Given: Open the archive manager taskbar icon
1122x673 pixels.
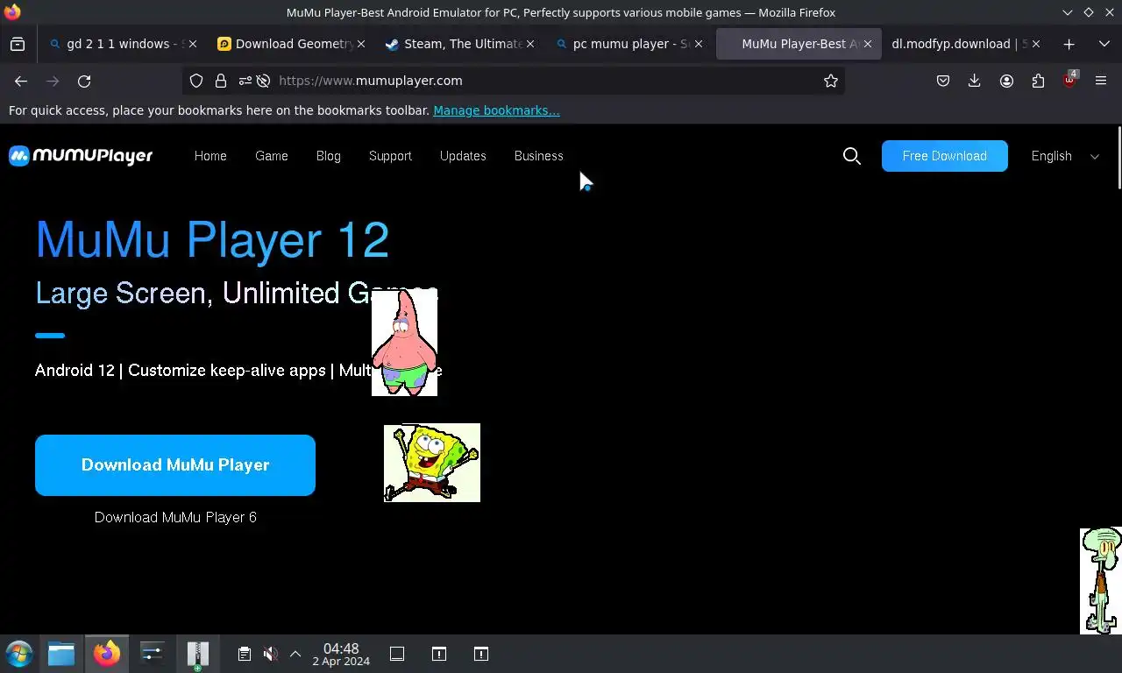Looking at the screenshot, I should tap(198, 654).
